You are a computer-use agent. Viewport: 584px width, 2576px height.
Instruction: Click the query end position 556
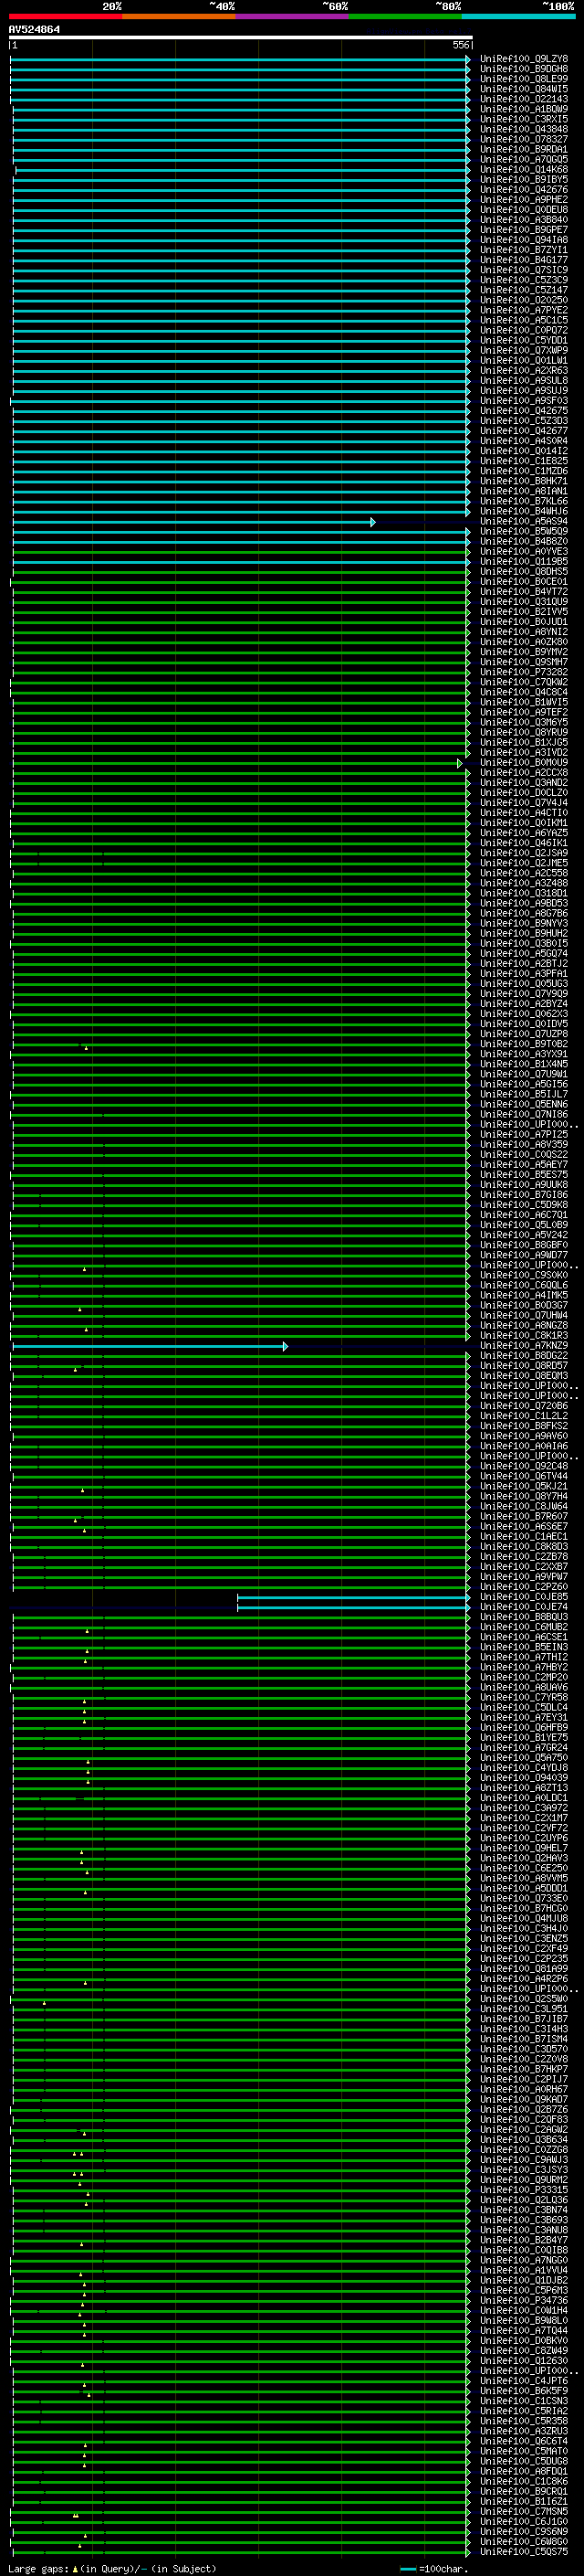pyautogui.click(x=460, y=45)
